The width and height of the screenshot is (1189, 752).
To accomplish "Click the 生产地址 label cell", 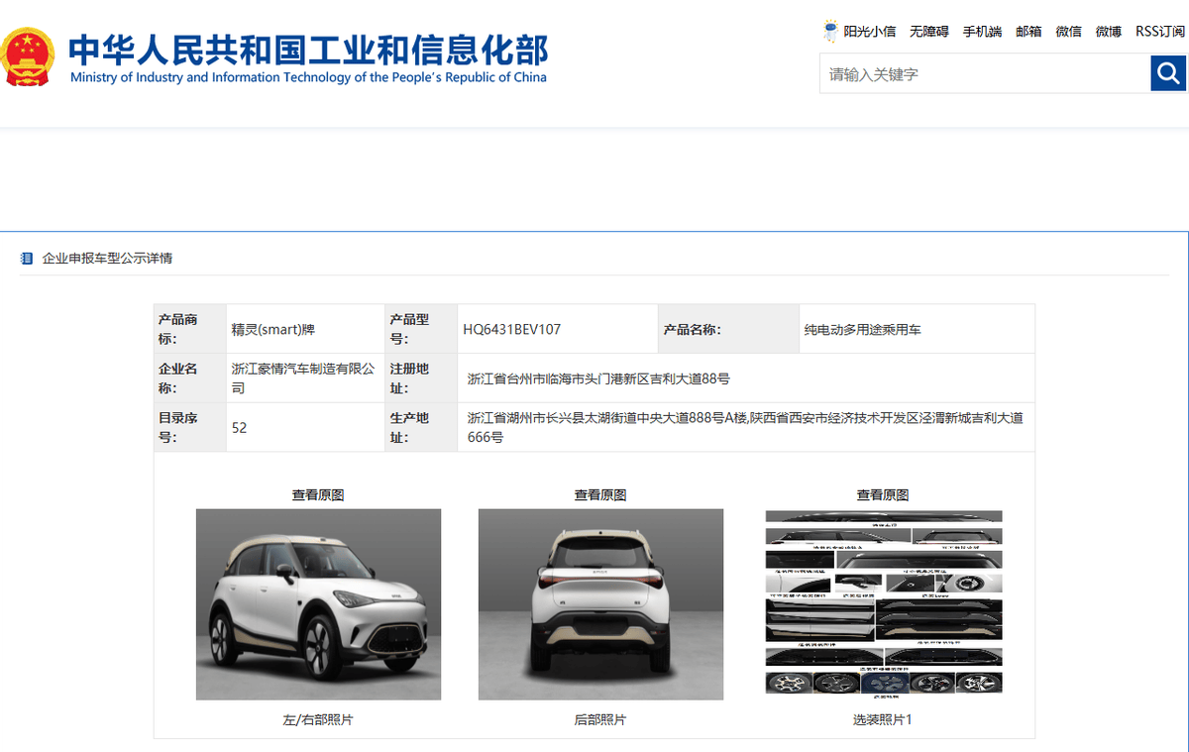I will click(x=421, y=428).
